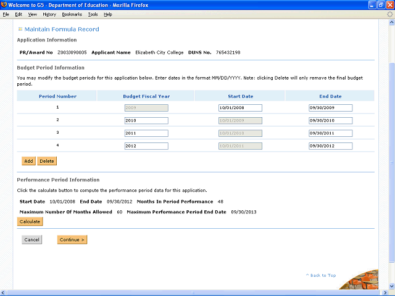Open the Bookmarks menu
Screen dimensions: 395x296
72,14
